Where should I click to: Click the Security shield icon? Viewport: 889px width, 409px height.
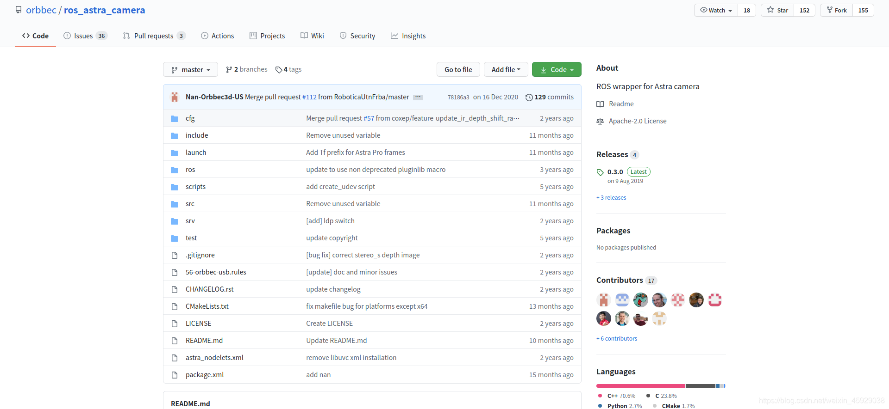pos(343,36)
